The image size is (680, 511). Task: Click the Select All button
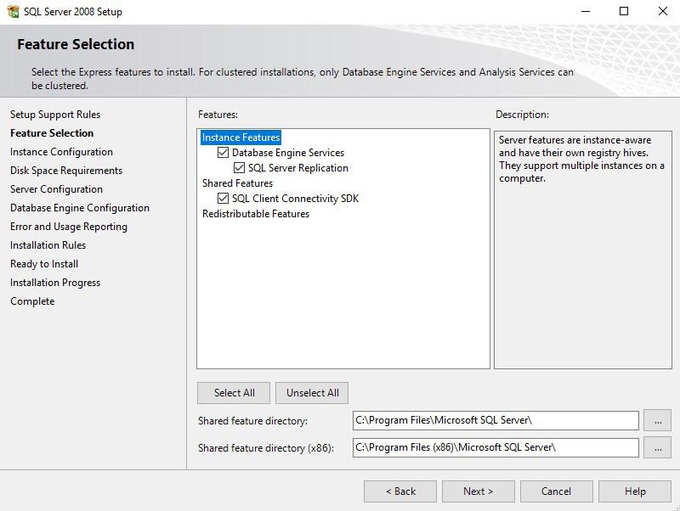tap(234, 393)
